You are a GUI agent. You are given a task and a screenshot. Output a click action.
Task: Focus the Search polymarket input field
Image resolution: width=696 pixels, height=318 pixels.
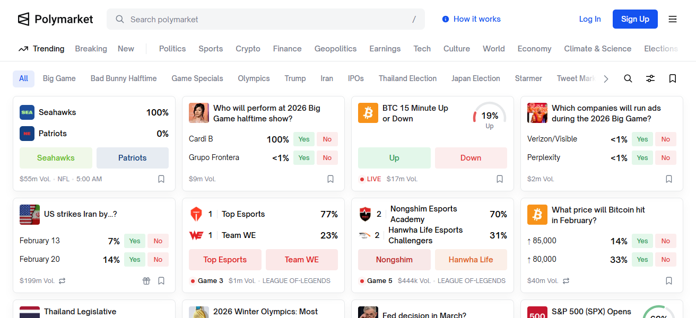[x=265, y=19]
